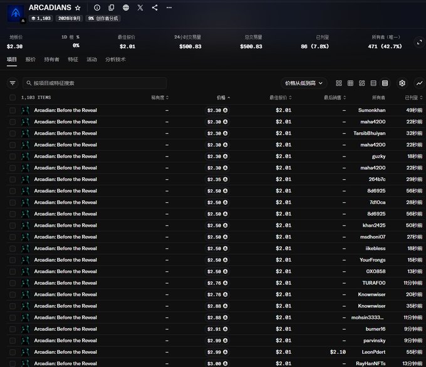Switch to the 特征 tab
The image size is (426, 367).
click(x=73, y=59)
